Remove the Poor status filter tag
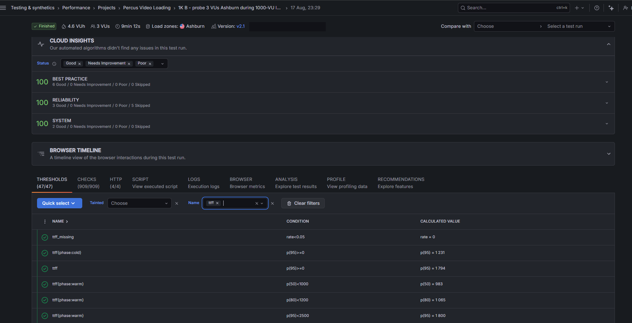Viewport: 632px width, 323px height. tap(150, 64)
